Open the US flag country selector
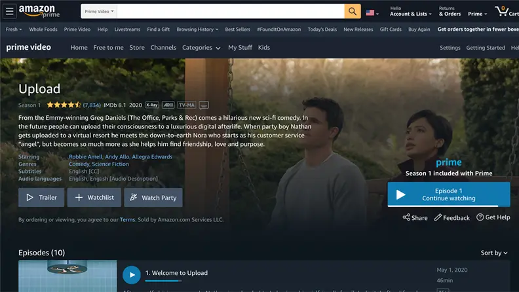519x292 pixels. coord(372,13)
